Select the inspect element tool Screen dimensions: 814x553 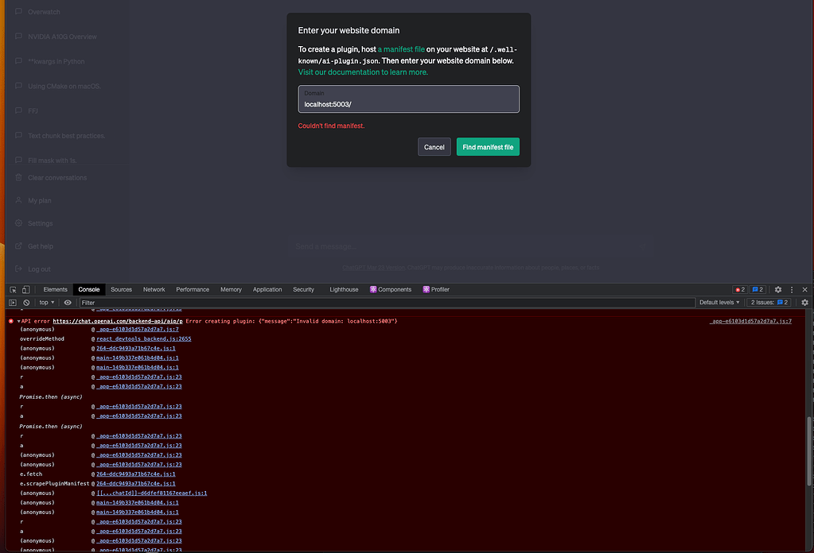click(x=11, y=289)
